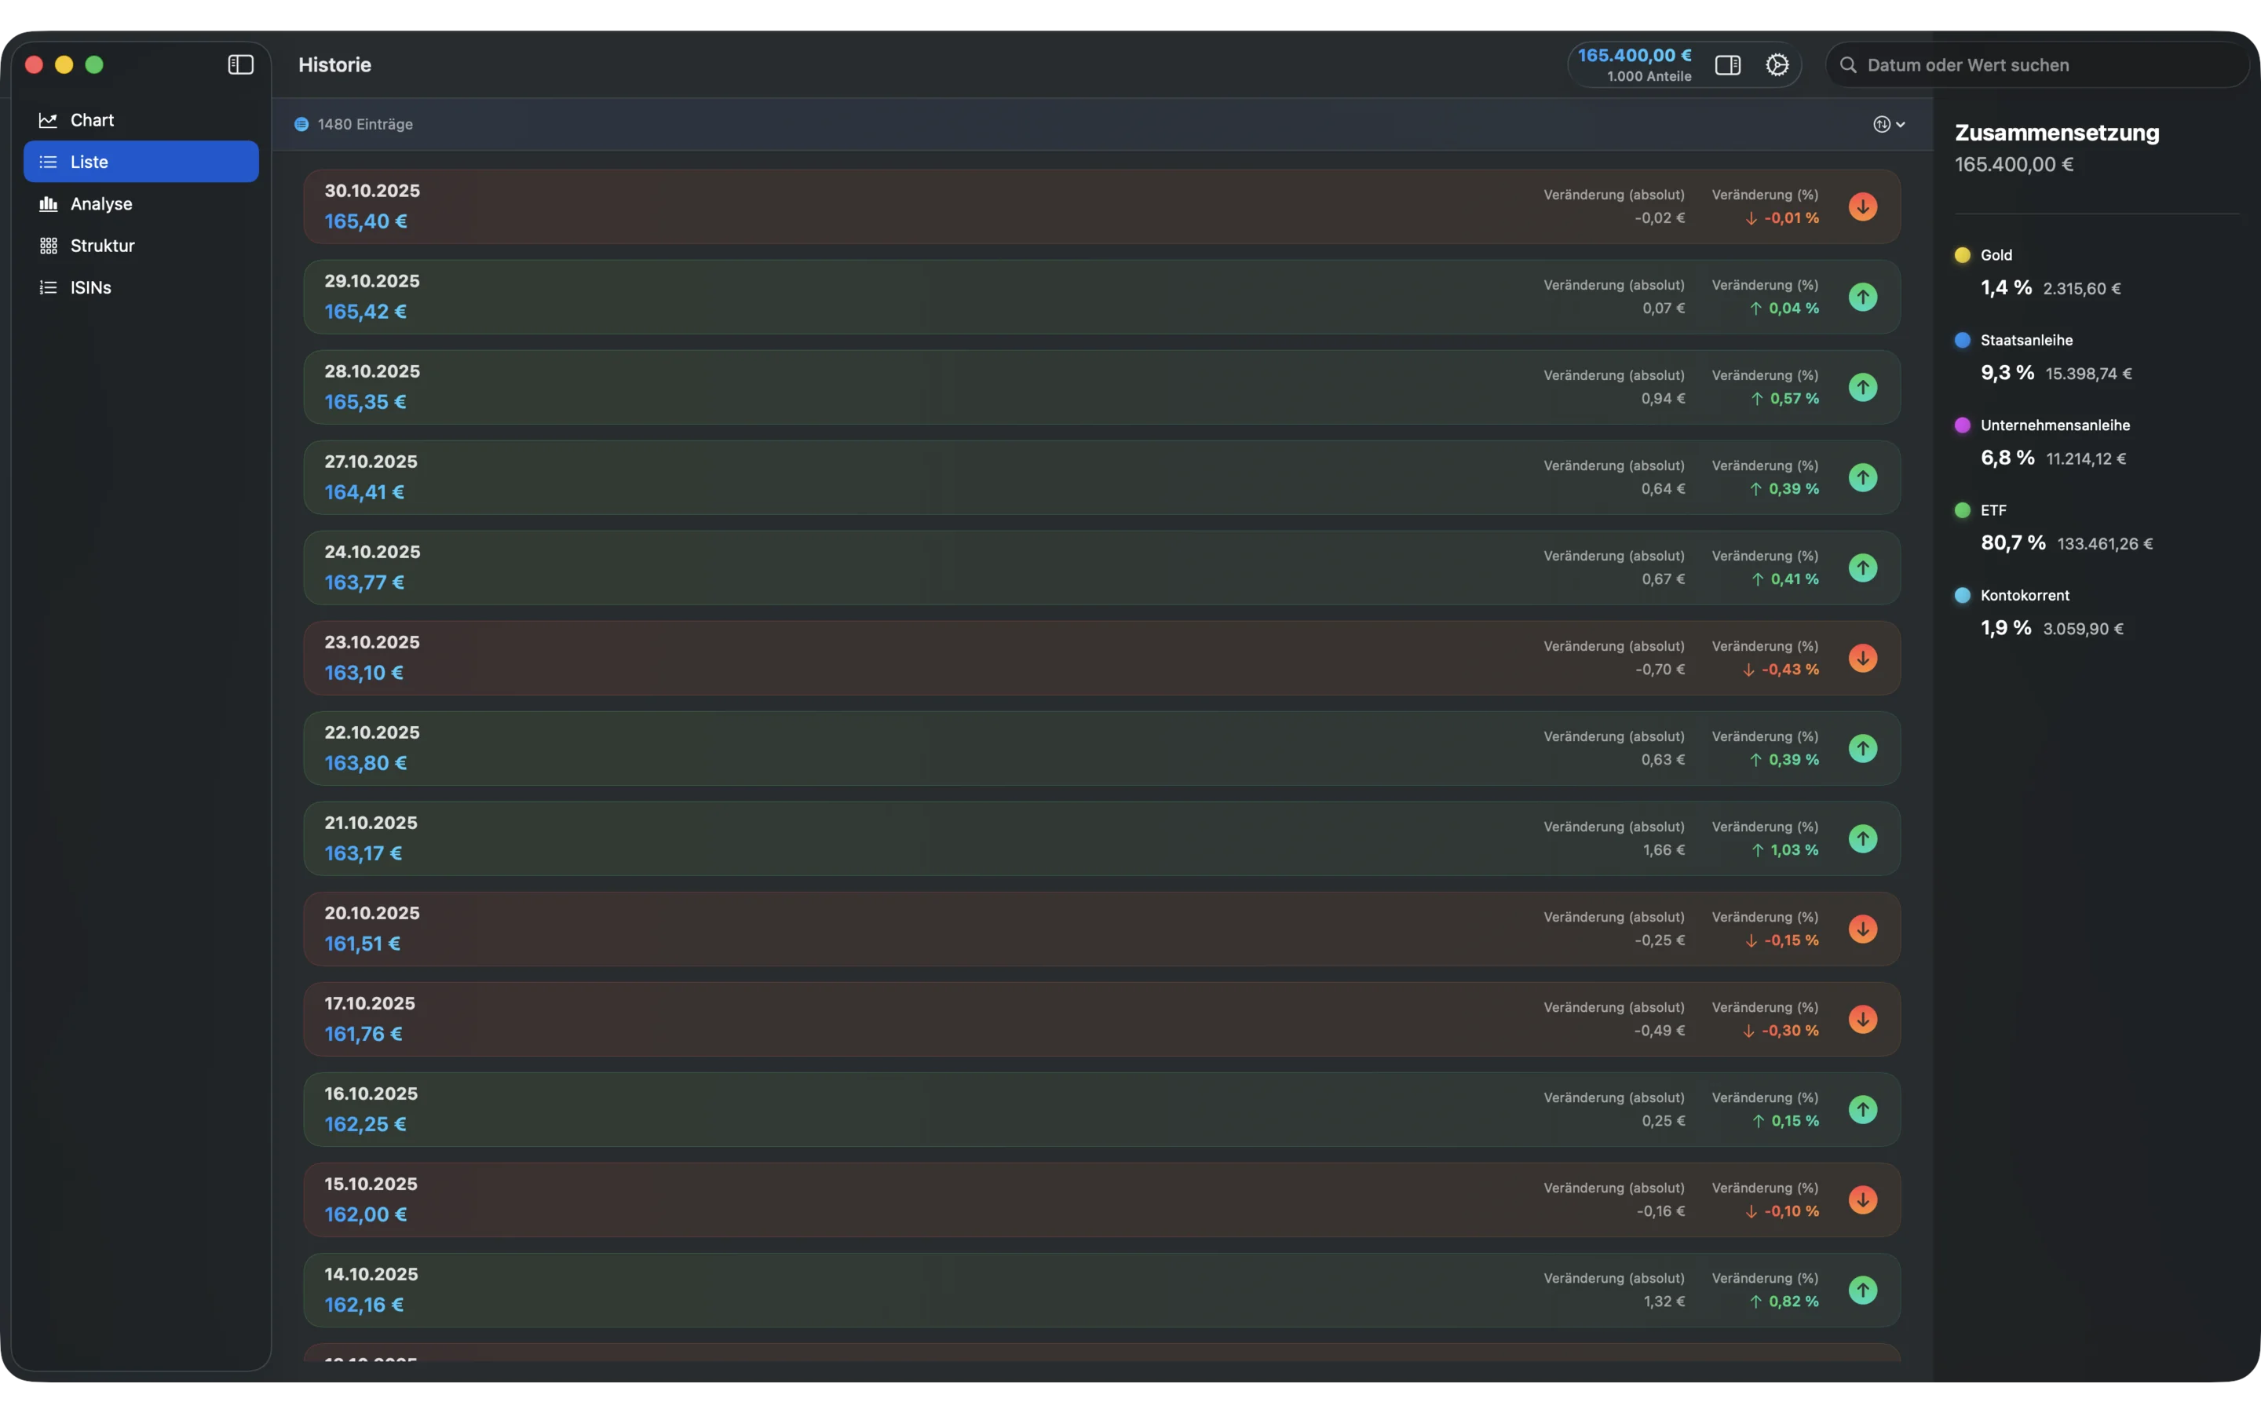Select Chart in the sidebar
This screenshot has width=2261, height=1413.
click(93, 119)
